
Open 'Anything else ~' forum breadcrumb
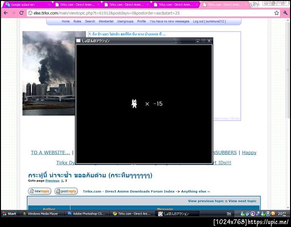195,192
